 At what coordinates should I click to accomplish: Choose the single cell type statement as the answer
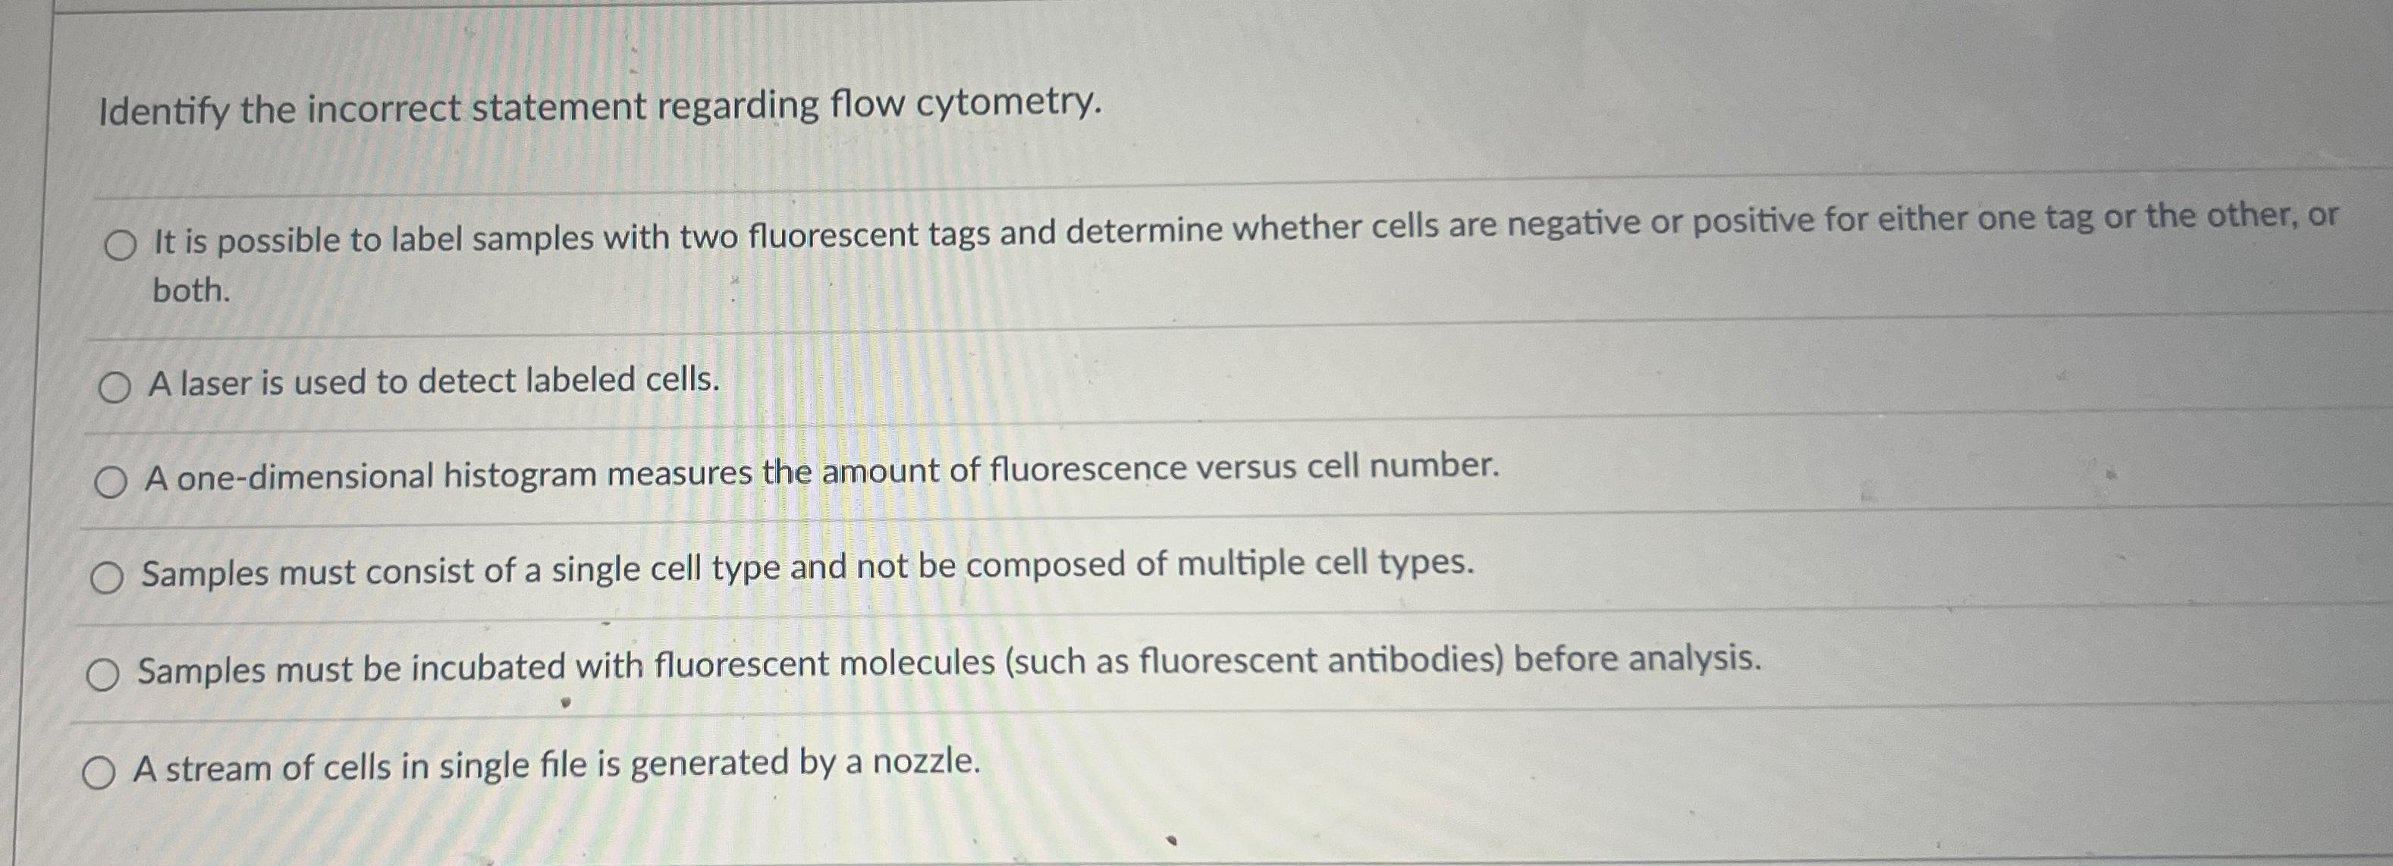coord(107,579)
